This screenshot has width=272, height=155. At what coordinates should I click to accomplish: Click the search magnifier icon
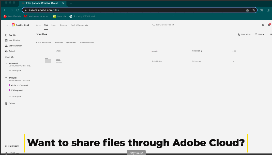pos(153,25)
